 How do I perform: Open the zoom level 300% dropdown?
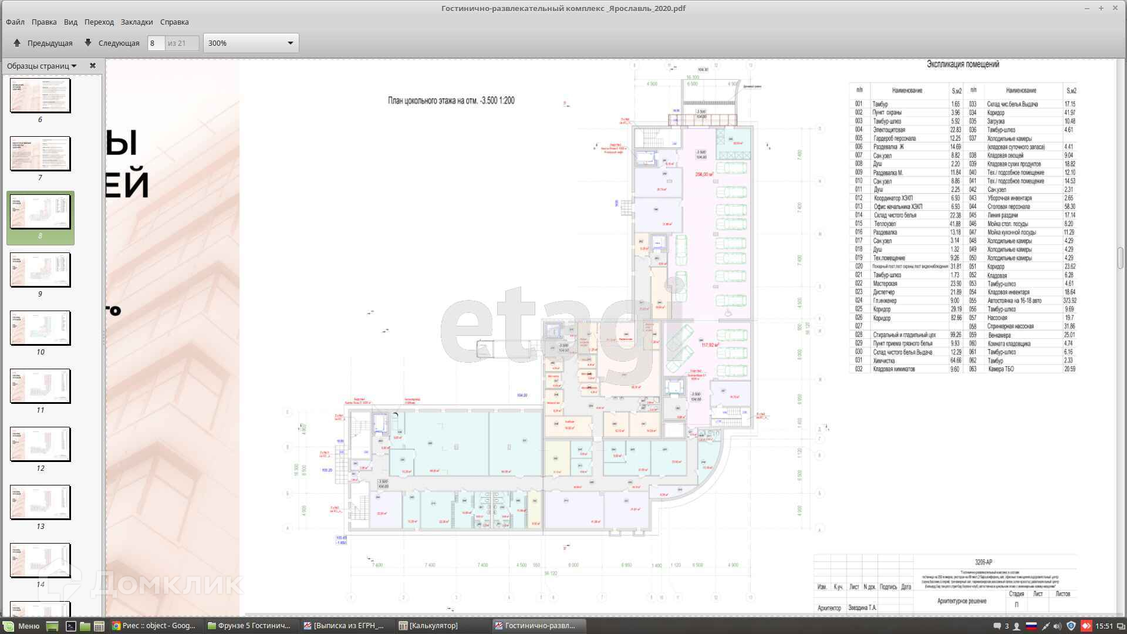click(251, 43)
